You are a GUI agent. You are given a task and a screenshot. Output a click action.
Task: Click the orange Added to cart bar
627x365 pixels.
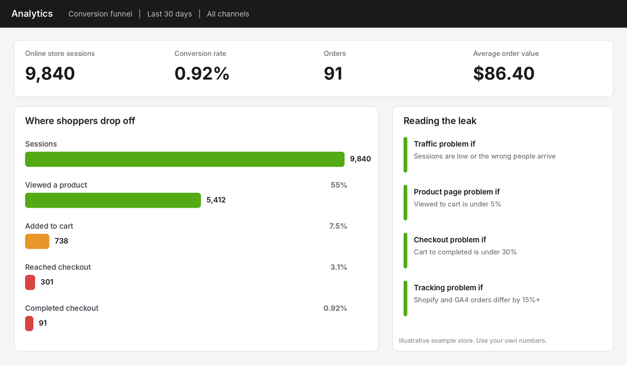(x=37, y=241)
